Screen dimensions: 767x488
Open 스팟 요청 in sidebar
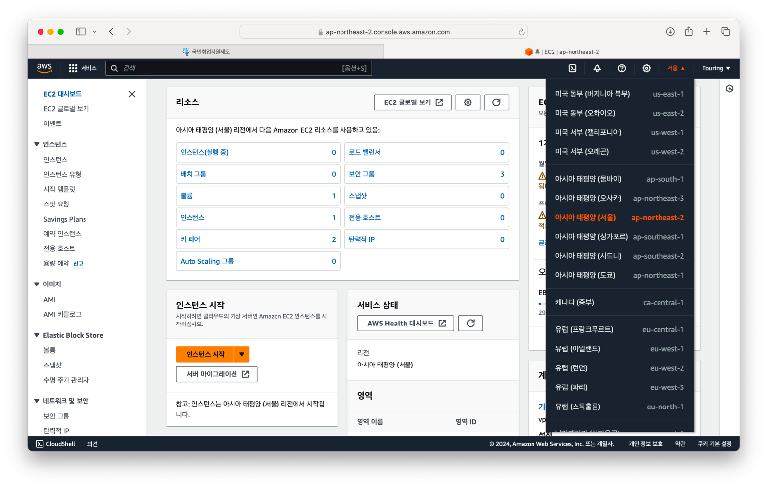56,204
